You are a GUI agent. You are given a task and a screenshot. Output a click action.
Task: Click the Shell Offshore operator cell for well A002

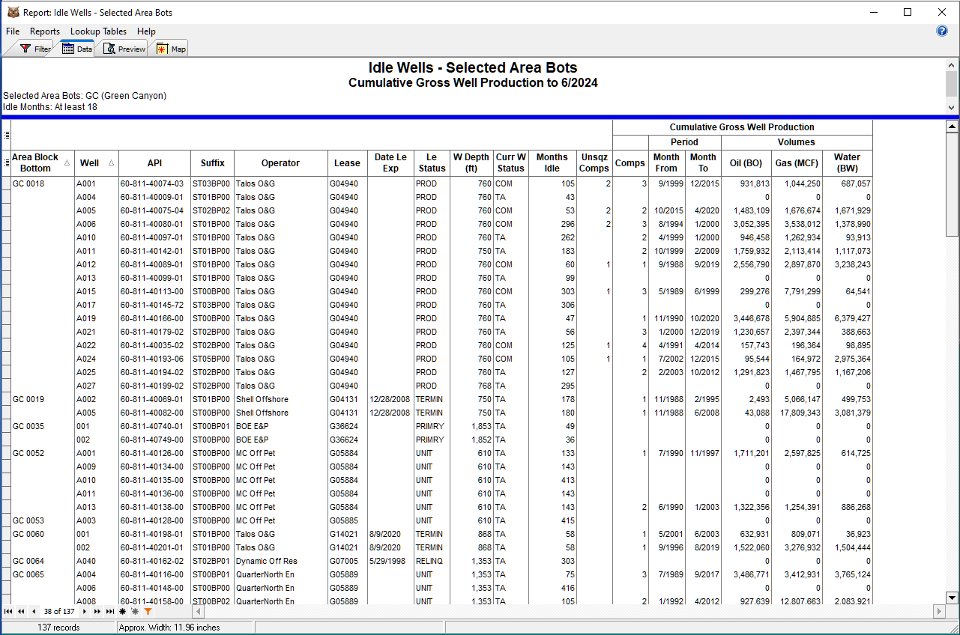(280, 399)
